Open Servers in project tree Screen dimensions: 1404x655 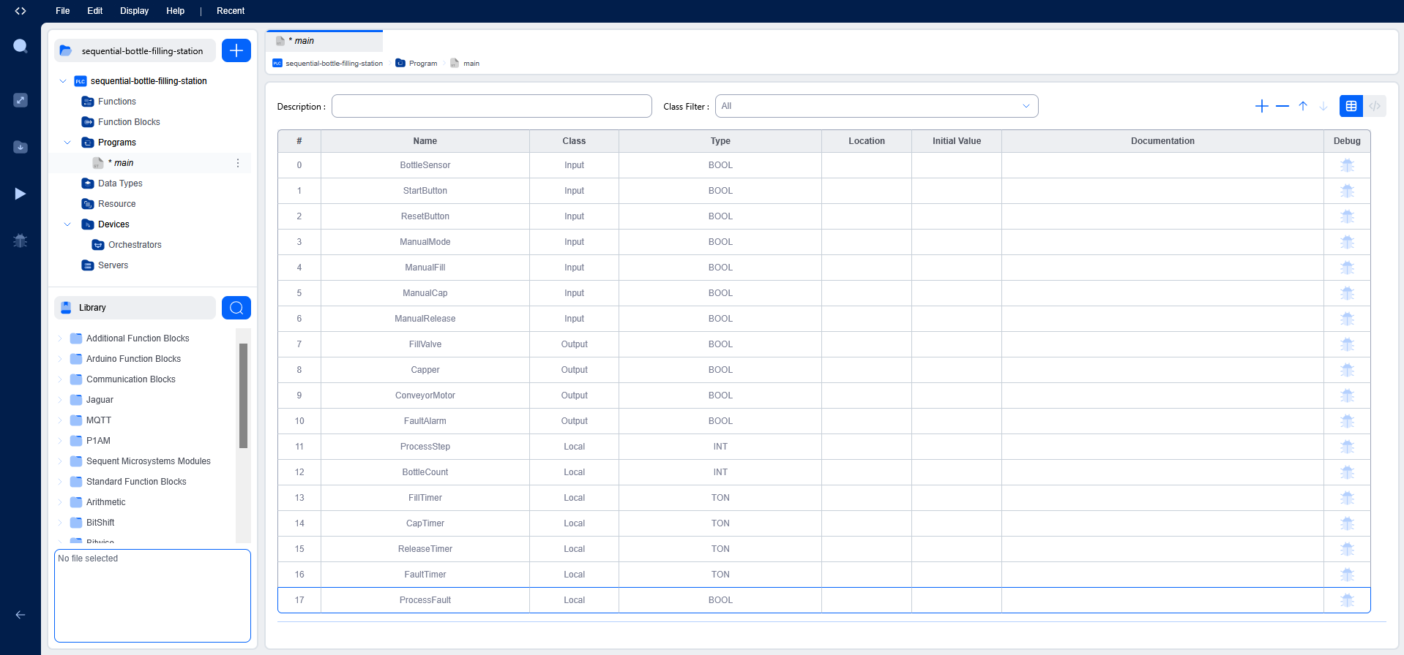113,265
